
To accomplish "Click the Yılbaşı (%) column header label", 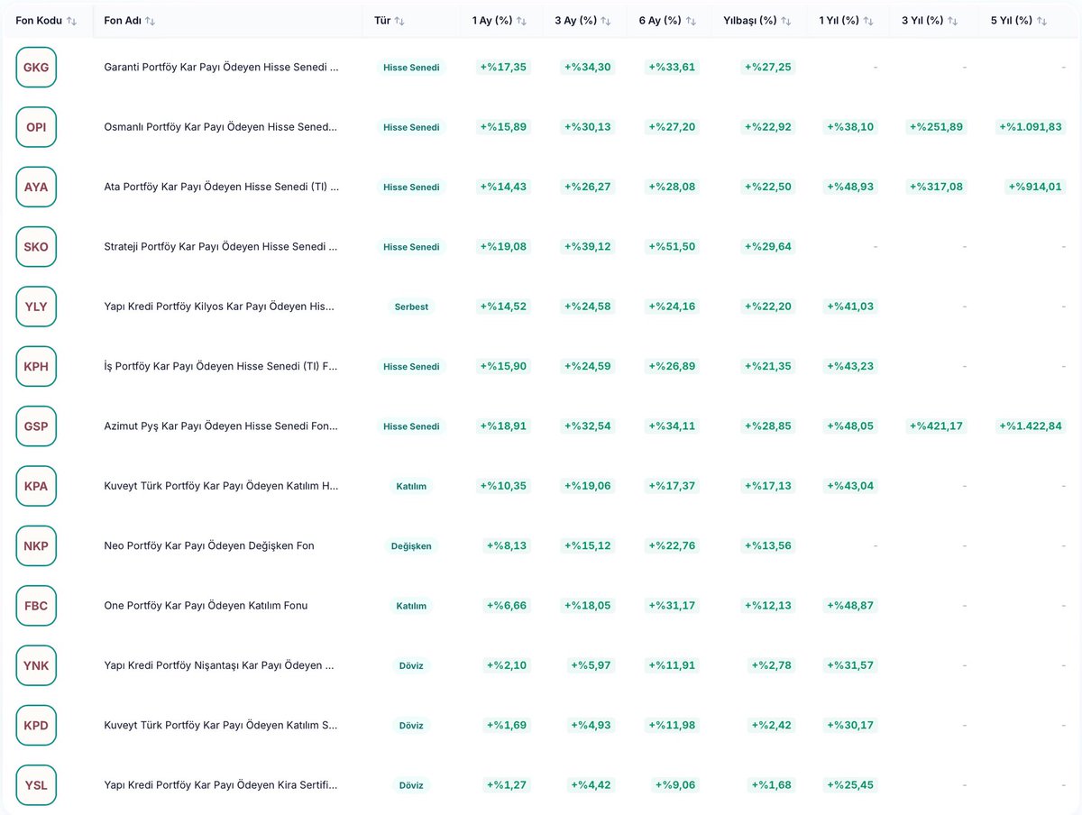I will click(750, 21).
